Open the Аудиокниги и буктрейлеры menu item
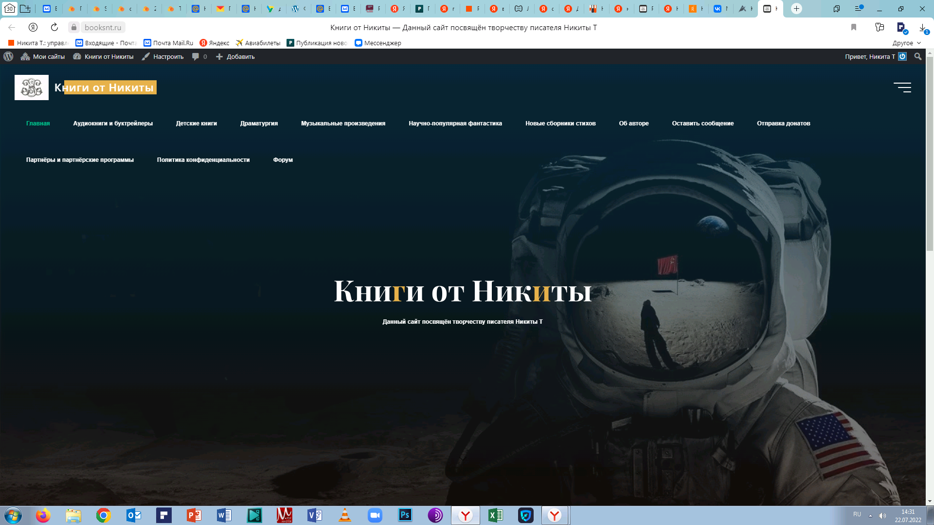934x525 pixels. click(x=113, y=123)
